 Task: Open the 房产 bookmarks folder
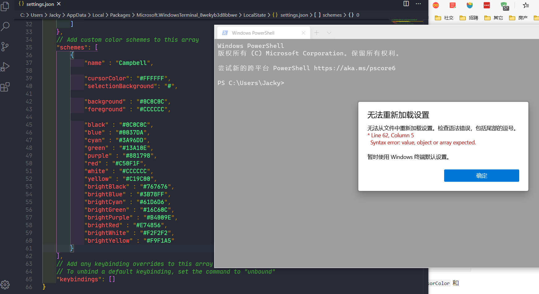tap(518, 18)
